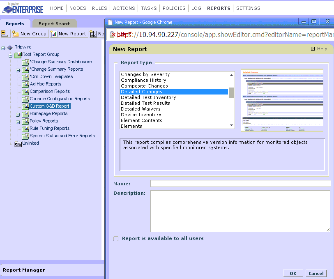Click the New Group toolbar icon
The height and width of the screenshot is (279, 334).
coord(15,34)
